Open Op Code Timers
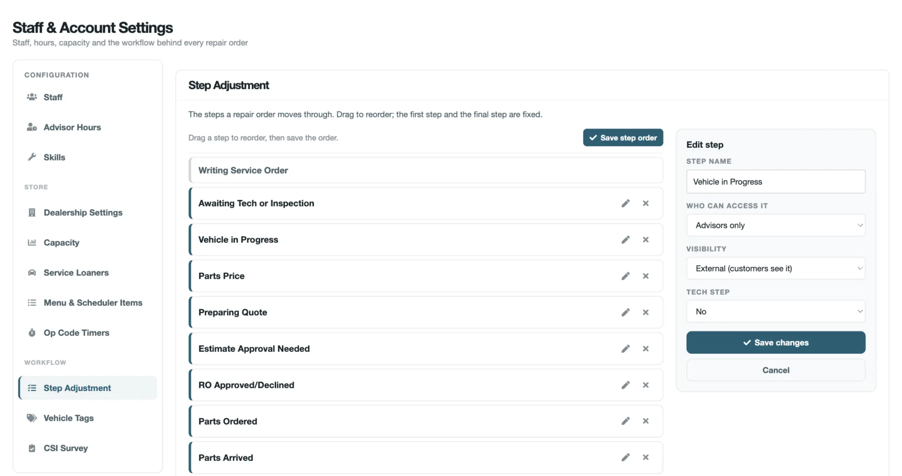The image size is (902, 476). pos(88,333)
